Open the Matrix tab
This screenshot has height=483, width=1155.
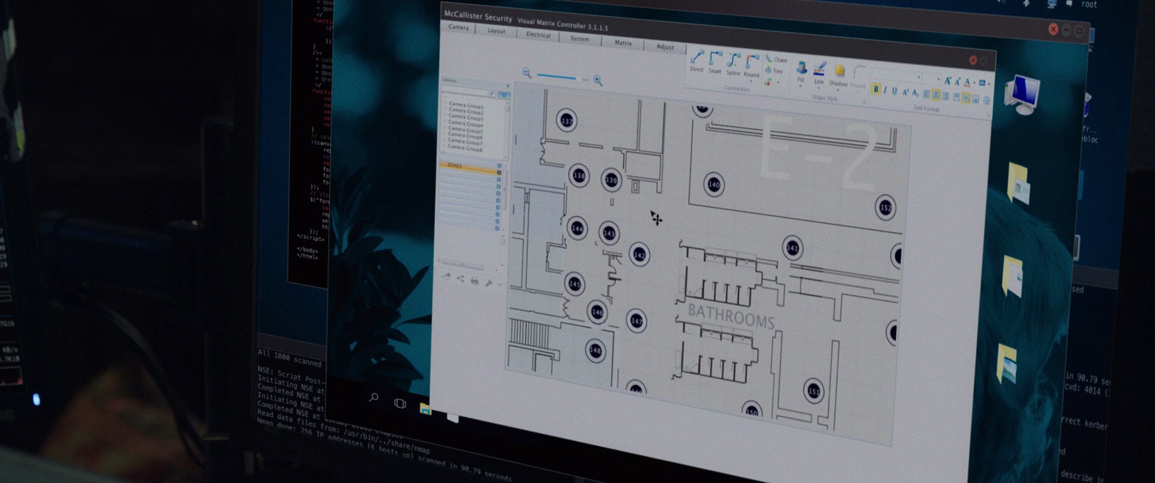pos(623,43)
